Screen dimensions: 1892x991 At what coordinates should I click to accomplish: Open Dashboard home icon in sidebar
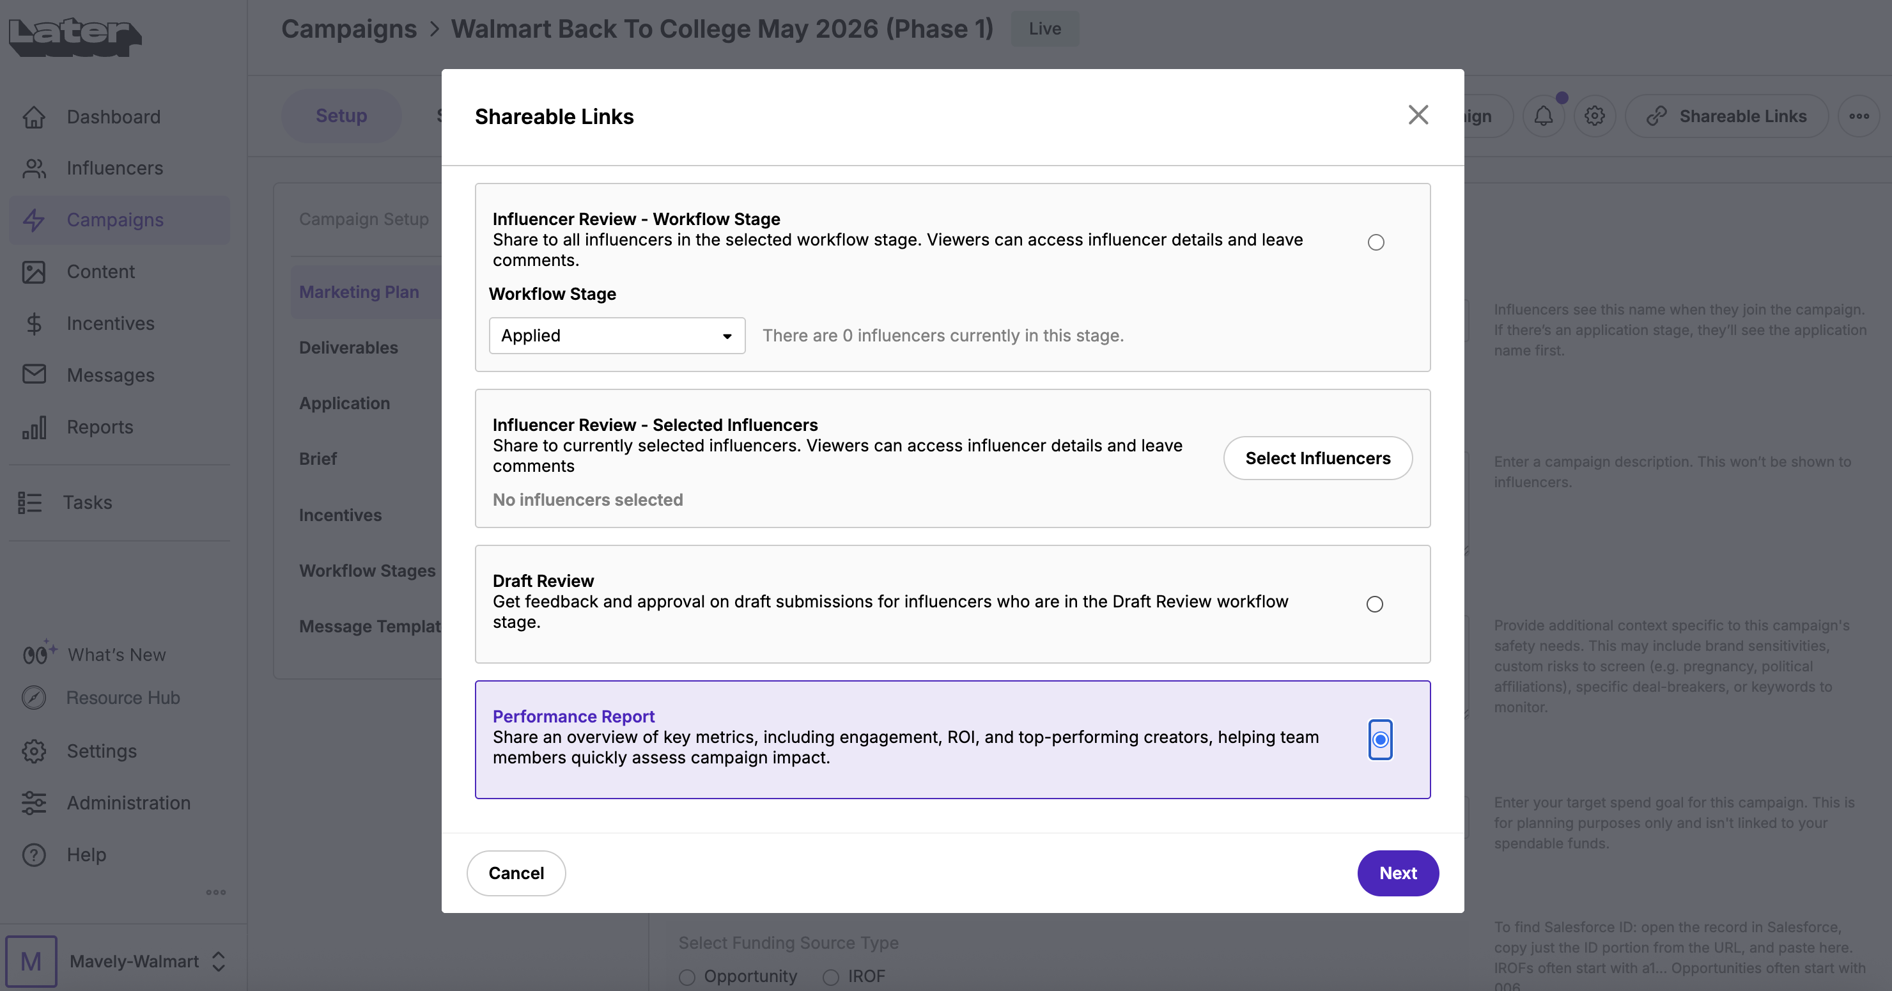pos(34,117)
